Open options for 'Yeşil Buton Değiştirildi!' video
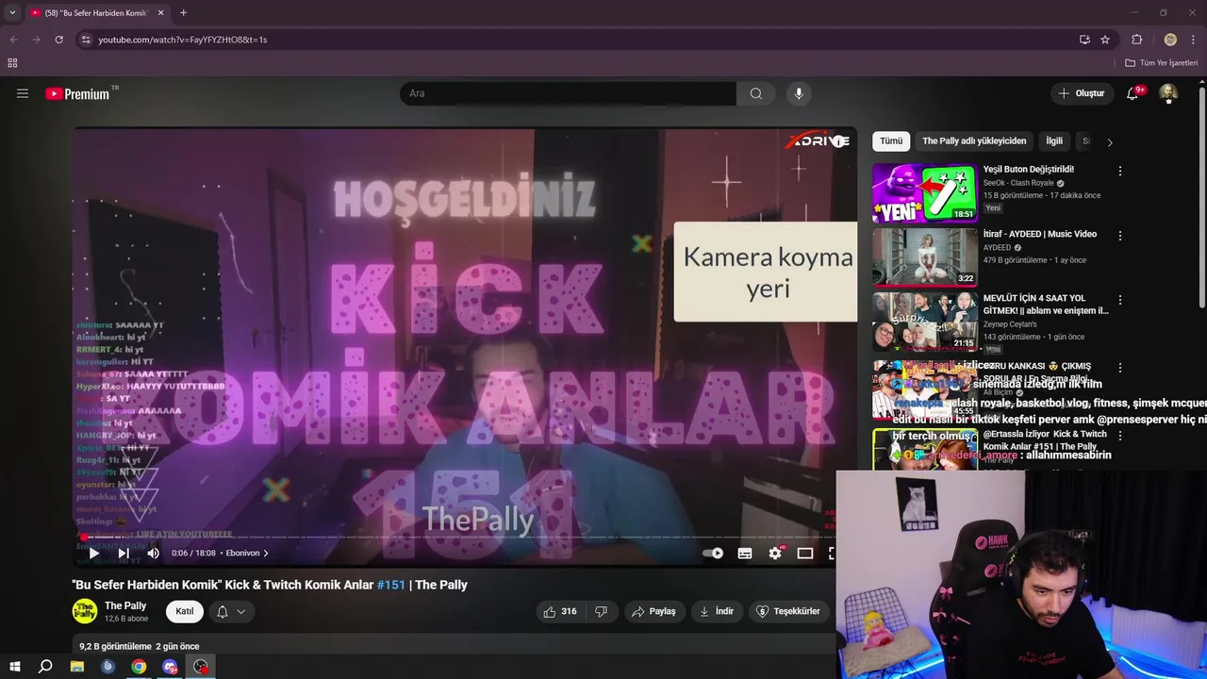1207x679 pixels. point(1120,172)
